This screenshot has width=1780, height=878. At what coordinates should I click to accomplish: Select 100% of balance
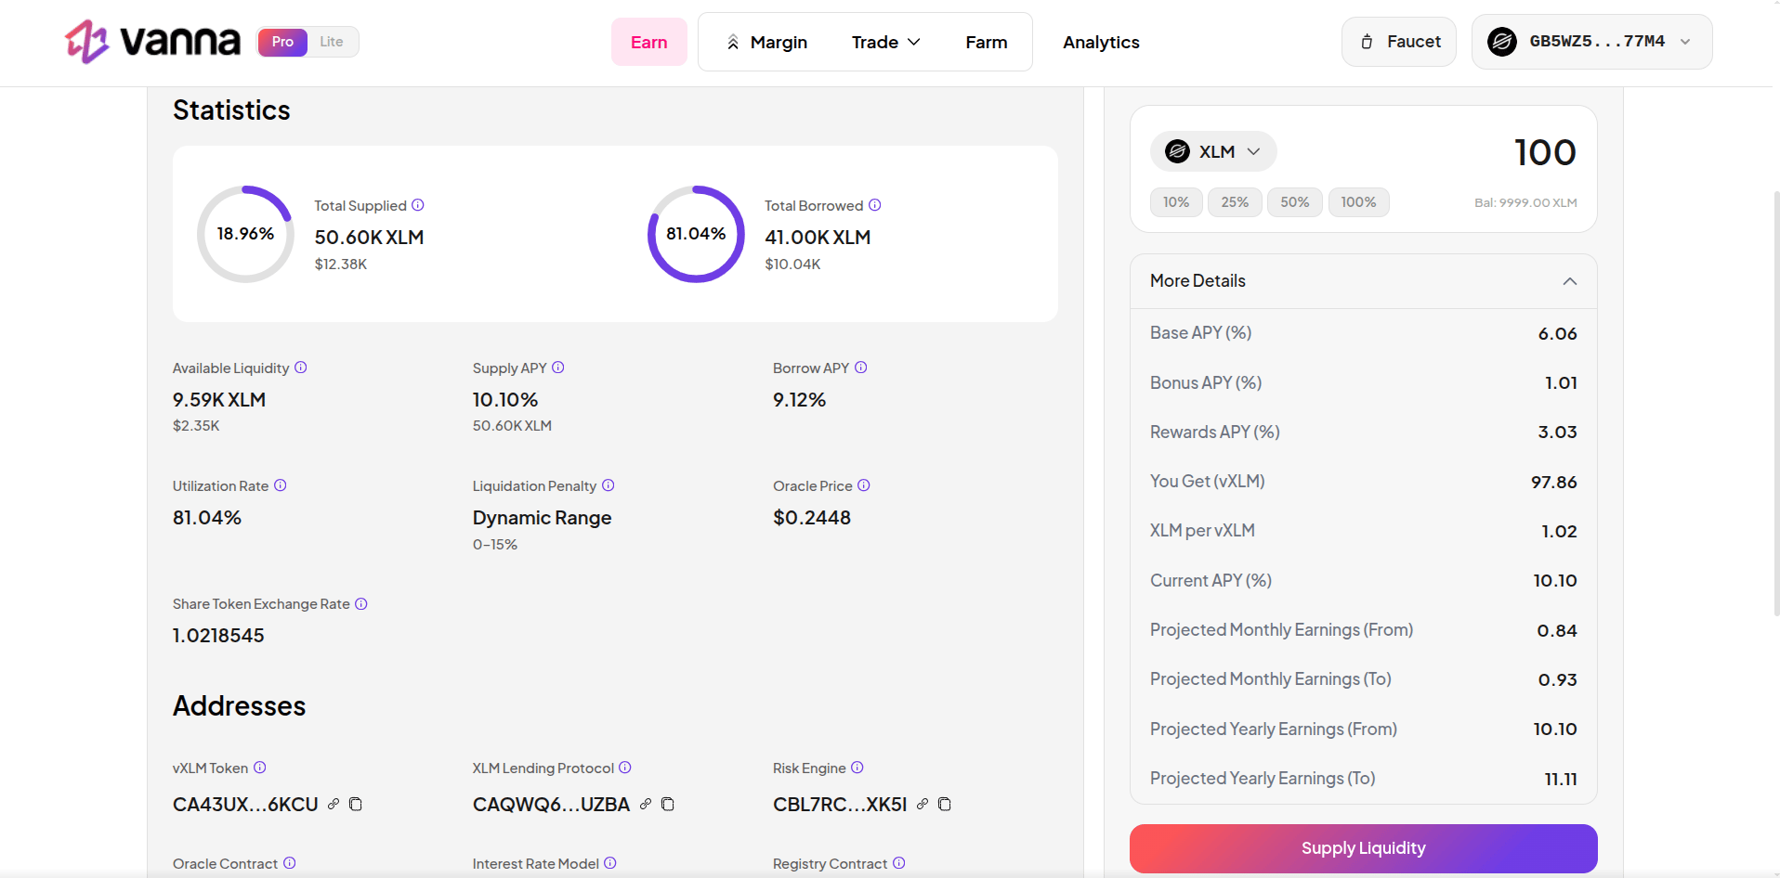(1358, 202)
